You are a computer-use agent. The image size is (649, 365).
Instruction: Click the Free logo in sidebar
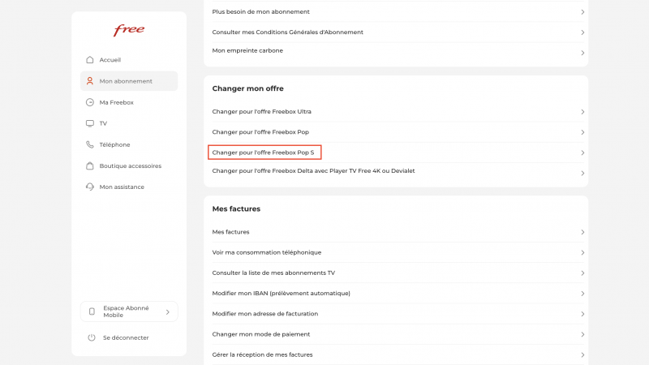129,30
